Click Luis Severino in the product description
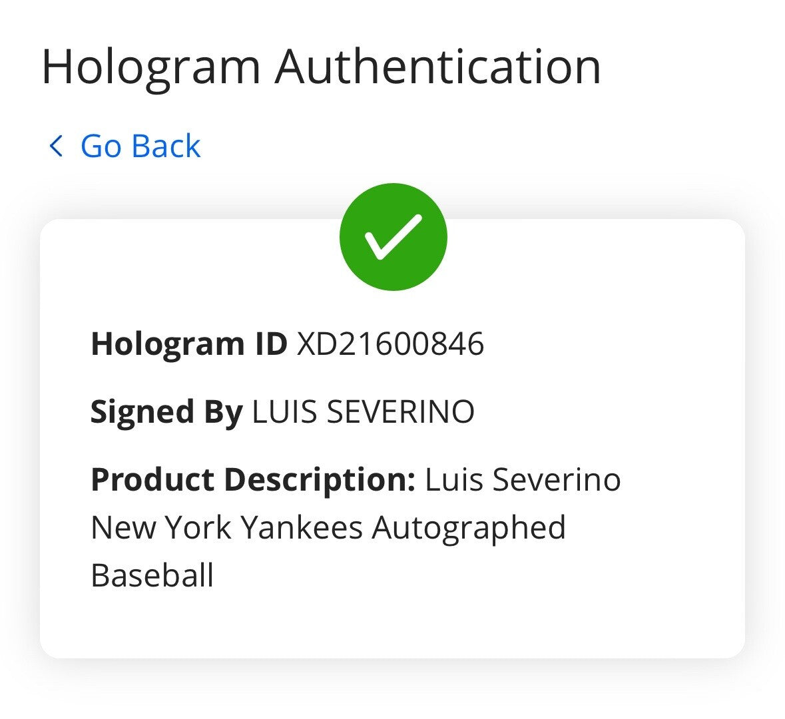785x719 pixels. (523, 479)
